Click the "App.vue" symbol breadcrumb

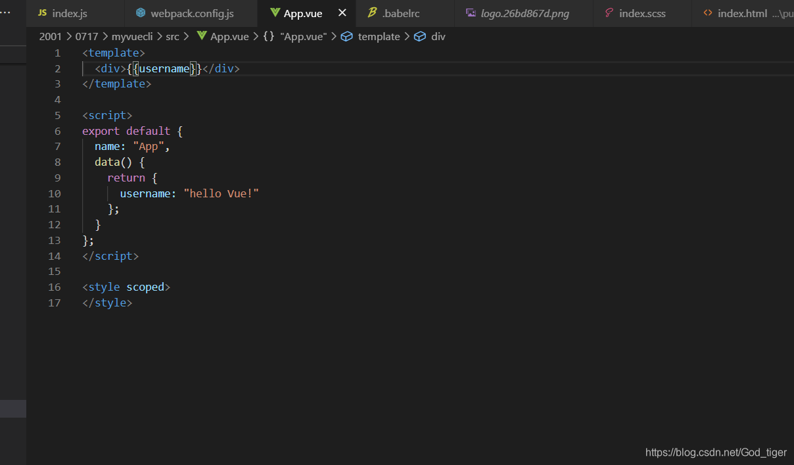[303, 37]
